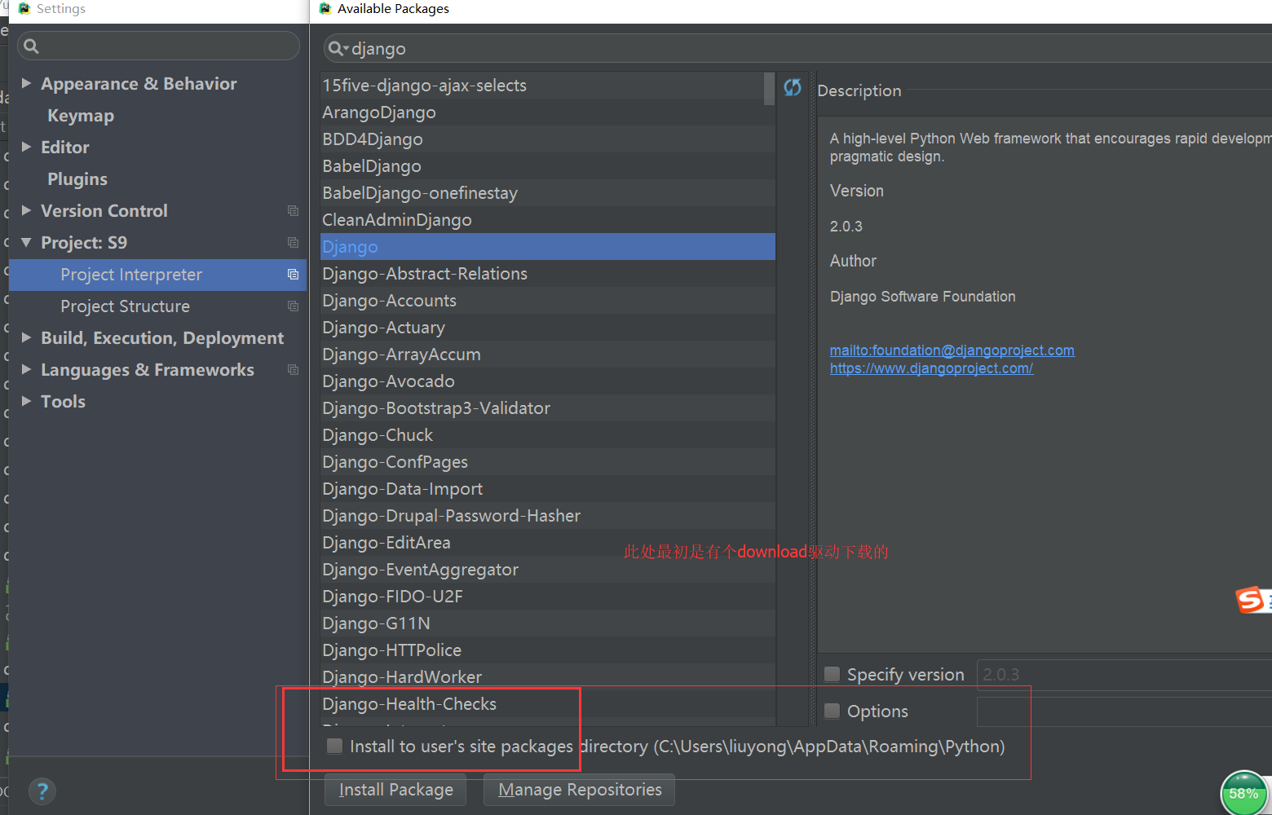This screenshot has width=1272, height=815.
Task: Click the help question mark icon
Action: tap(42, 791)
